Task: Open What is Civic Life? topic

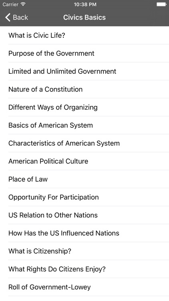Action: point(84,35)
